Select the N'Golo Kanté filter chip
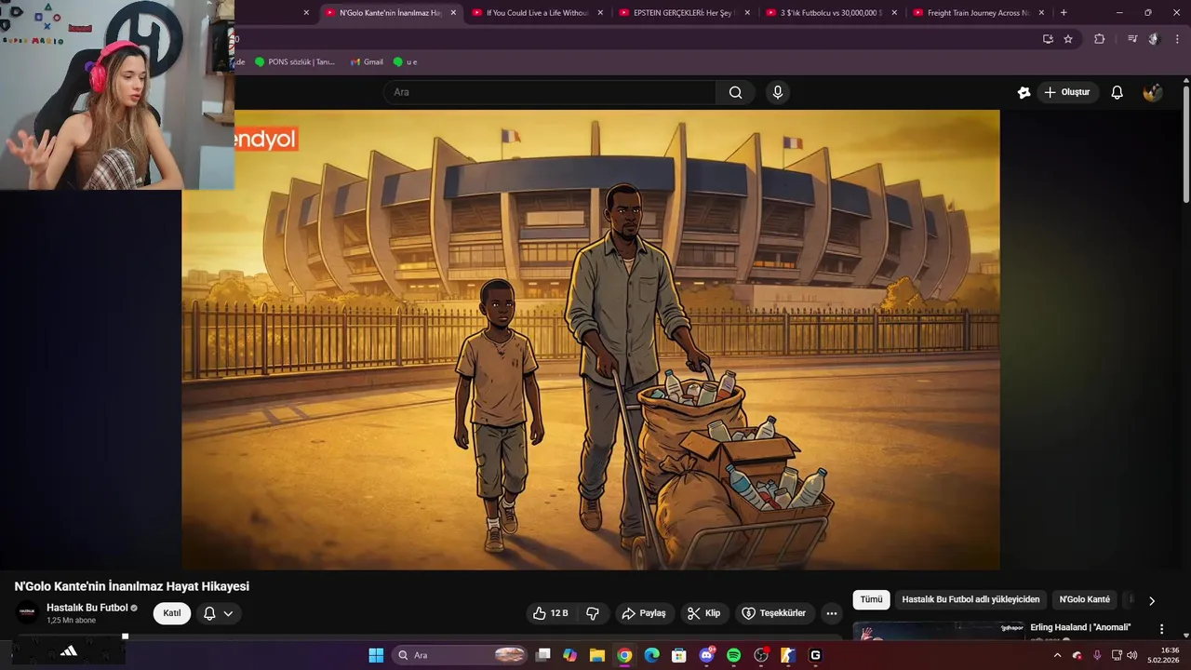The width and height of the screenshot is (1191, 670). pos(1084,600)
